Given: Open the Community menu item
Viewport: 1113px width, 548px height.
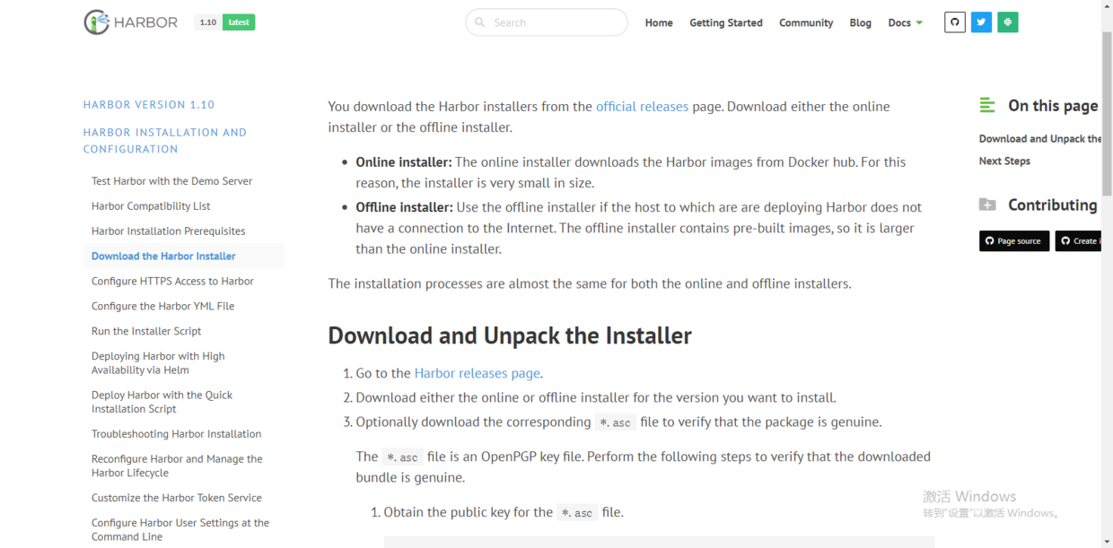Looking at the screenshot, I should point(806,22).
